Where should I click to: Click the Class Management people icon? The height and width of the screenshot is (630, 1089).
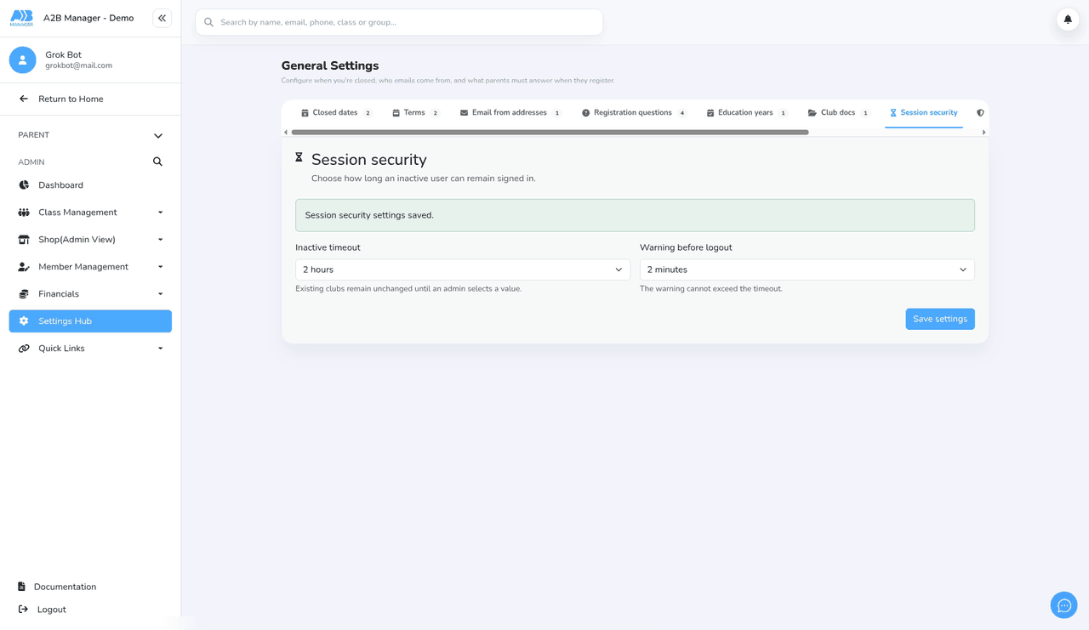(x=24, y=213)
